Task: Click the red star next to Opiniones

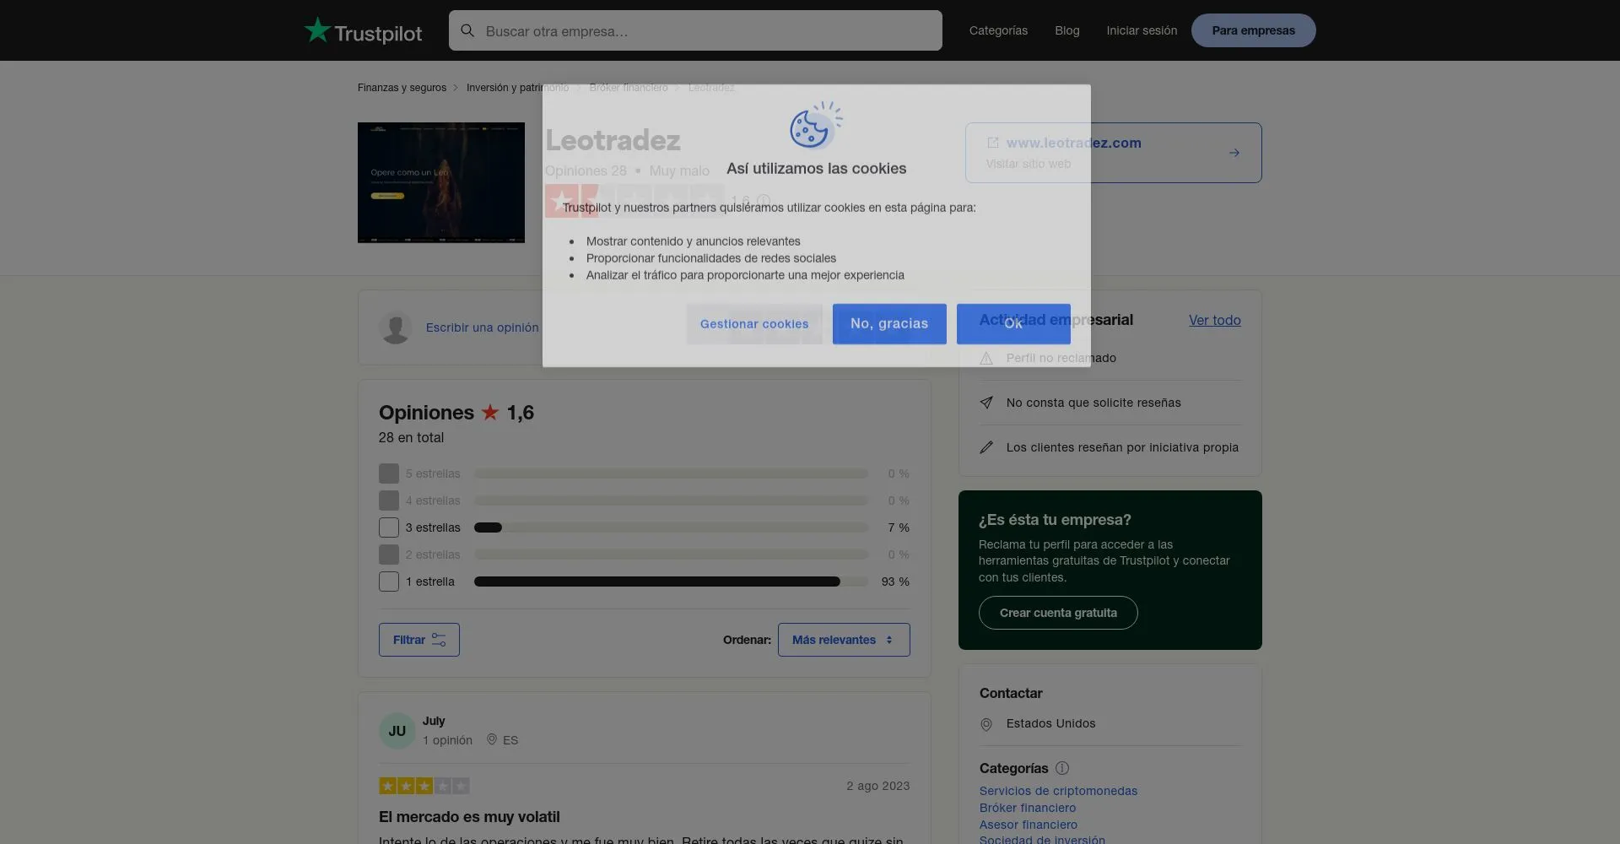Action: pyautogui.click(x=490, y=413)
